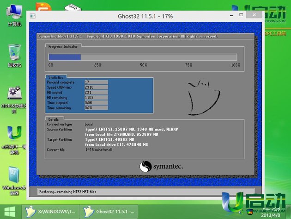Click the Percent complete value 17
Viewport: 291px width, 219px height.
pyautogui.click(x=96, y=82)
